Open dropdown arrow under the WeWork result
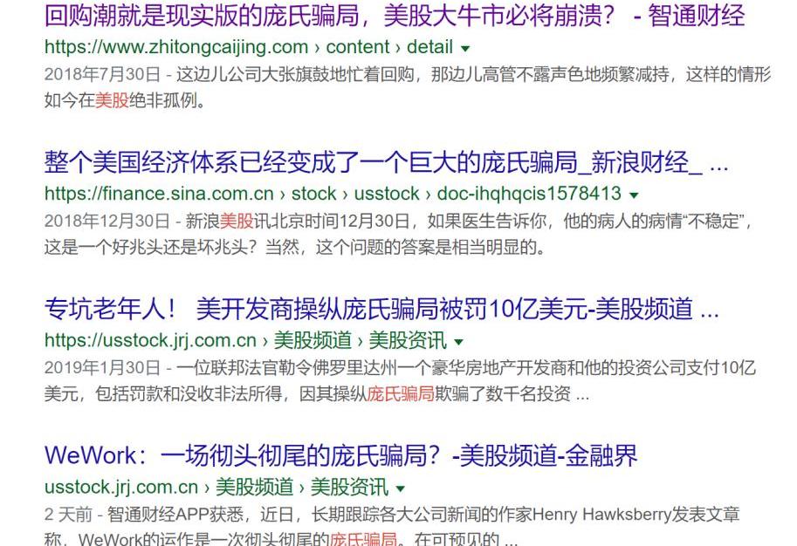 point(401,488)
